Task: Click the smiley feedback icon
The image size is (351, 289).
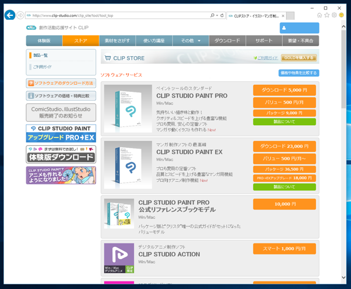Action: click(x=342, y=15)
